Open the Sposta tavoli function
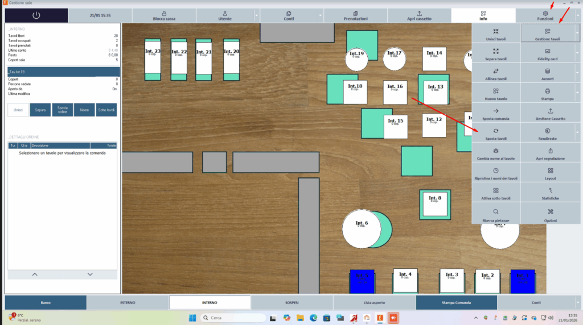583x325 pixels. (496, 133)
